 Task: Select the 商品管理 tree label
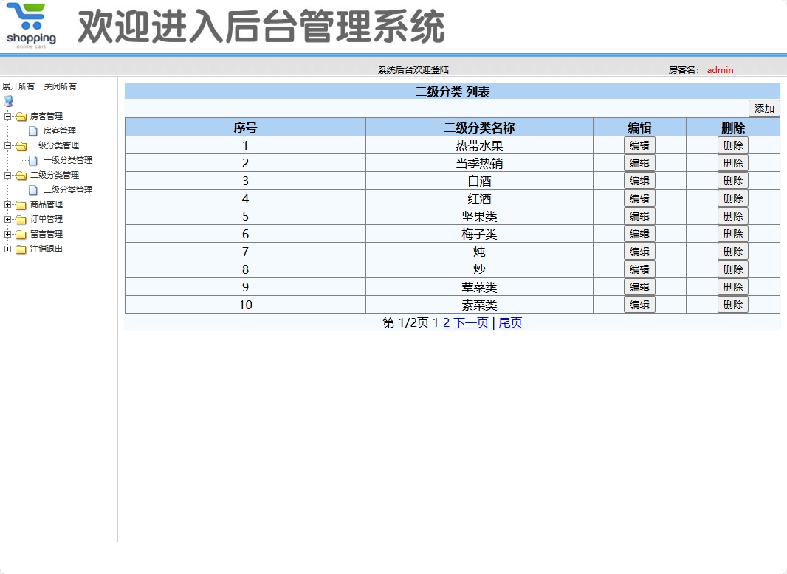click(47, 204)
